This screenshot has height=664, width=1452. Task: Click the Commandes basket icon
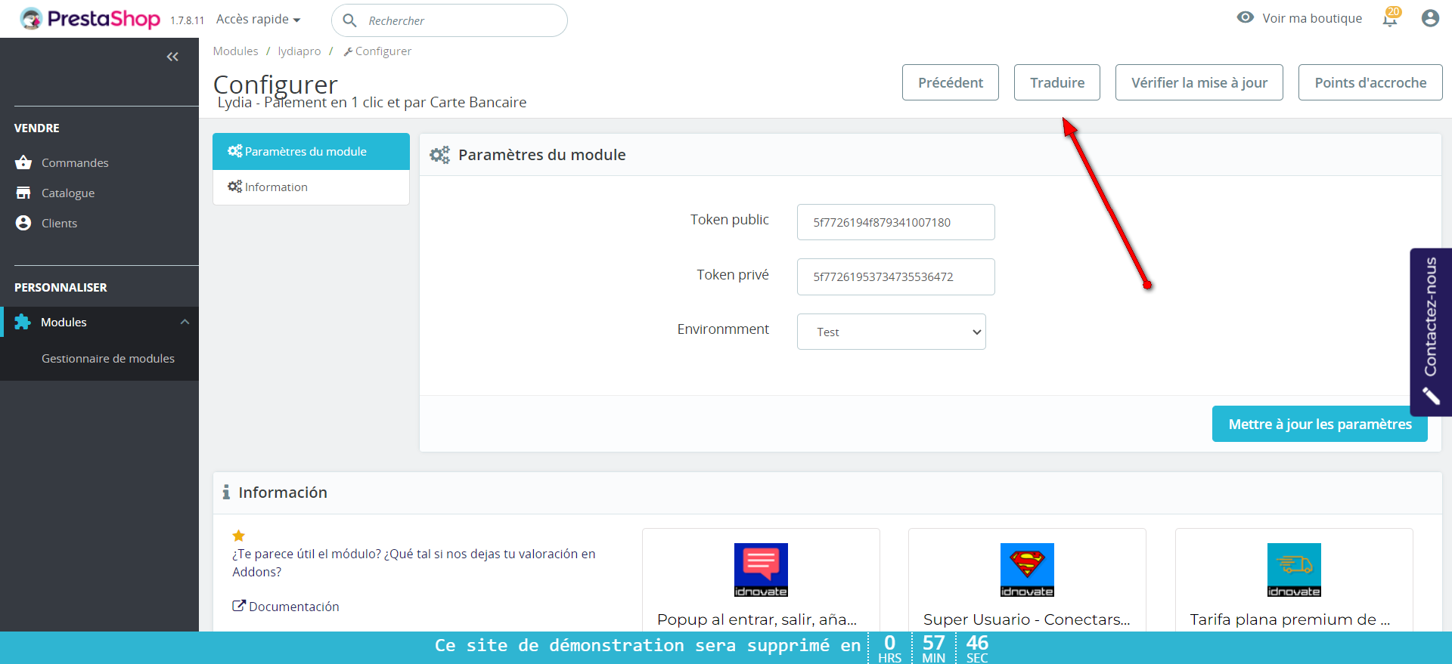[23, 162]
